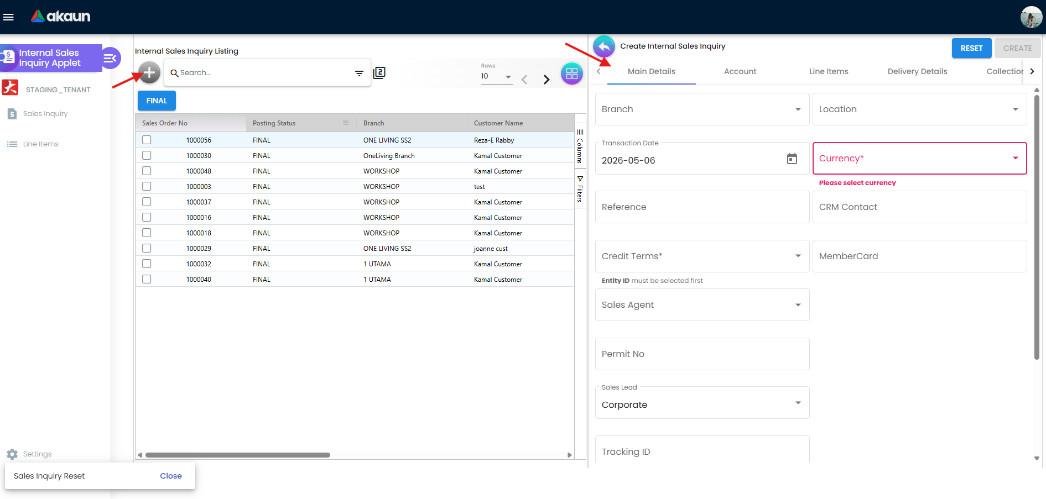Image resolution: width=1046 pixels, height=499 pixels.
Task: Open the Credit Terms dropdown
Action: coord(702,256)
